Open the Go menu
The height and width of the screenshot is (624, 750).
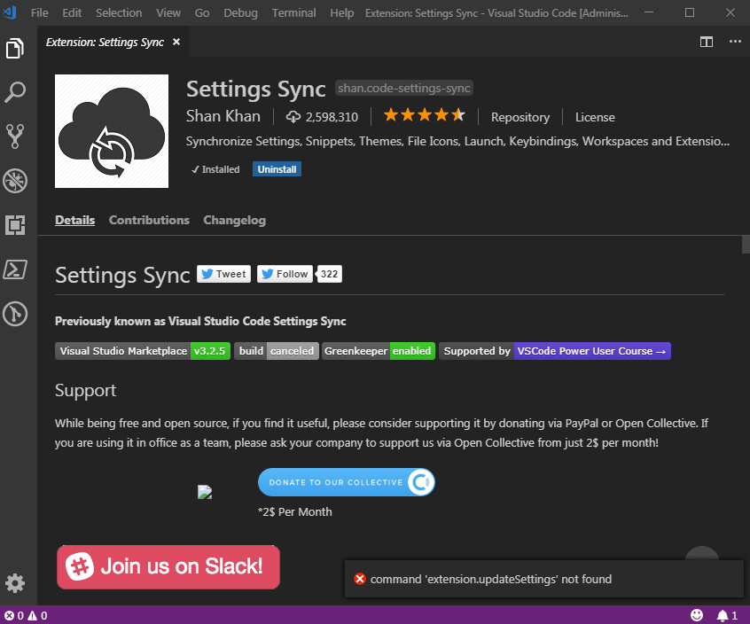(202, 13)
